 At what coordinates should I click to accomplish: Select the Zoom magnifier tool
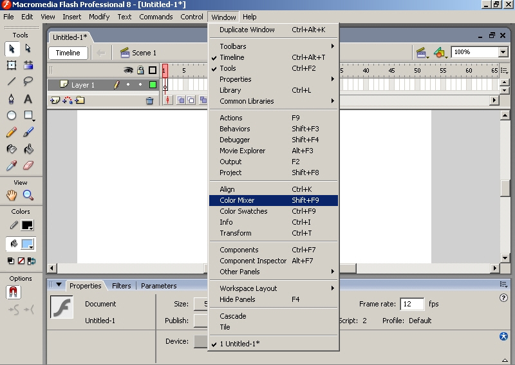28,196
